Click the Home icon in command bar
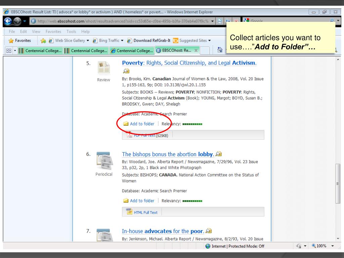This screenshot has height=258, width=344. click(x=220, y=50)
